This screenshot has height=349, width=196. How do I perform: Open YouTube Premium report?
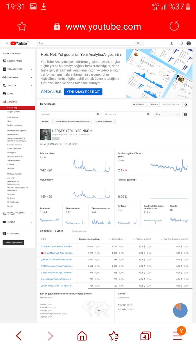(x=15, y=145)
